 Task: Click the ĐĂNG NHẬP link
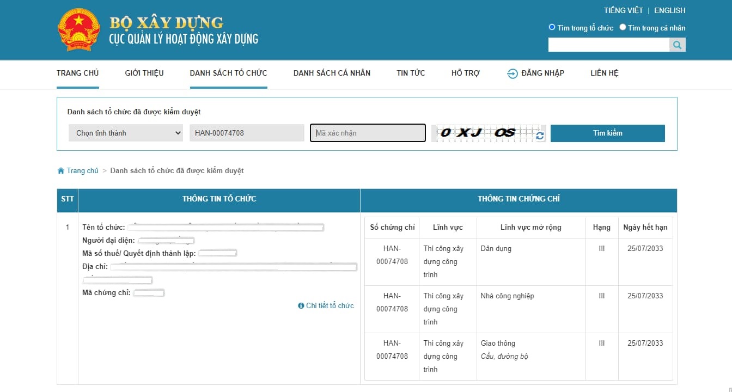(542, 73)
